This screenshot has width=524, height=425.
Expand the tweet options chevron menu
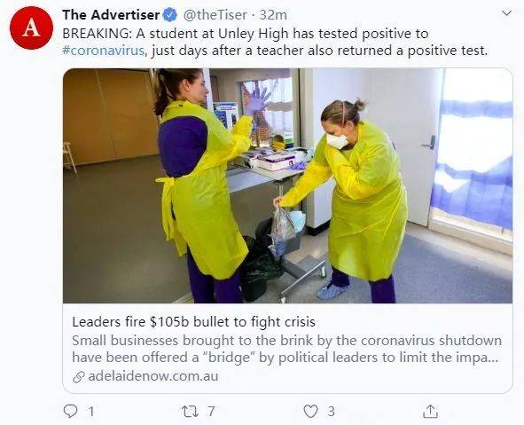point(507,13)
